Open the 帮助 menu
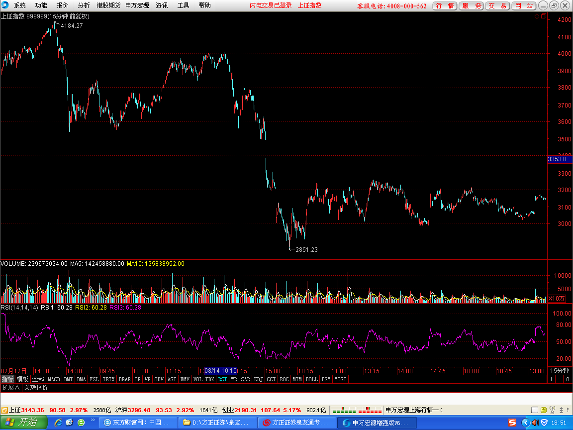Screen dimensions: 573x430 point(204,5)
